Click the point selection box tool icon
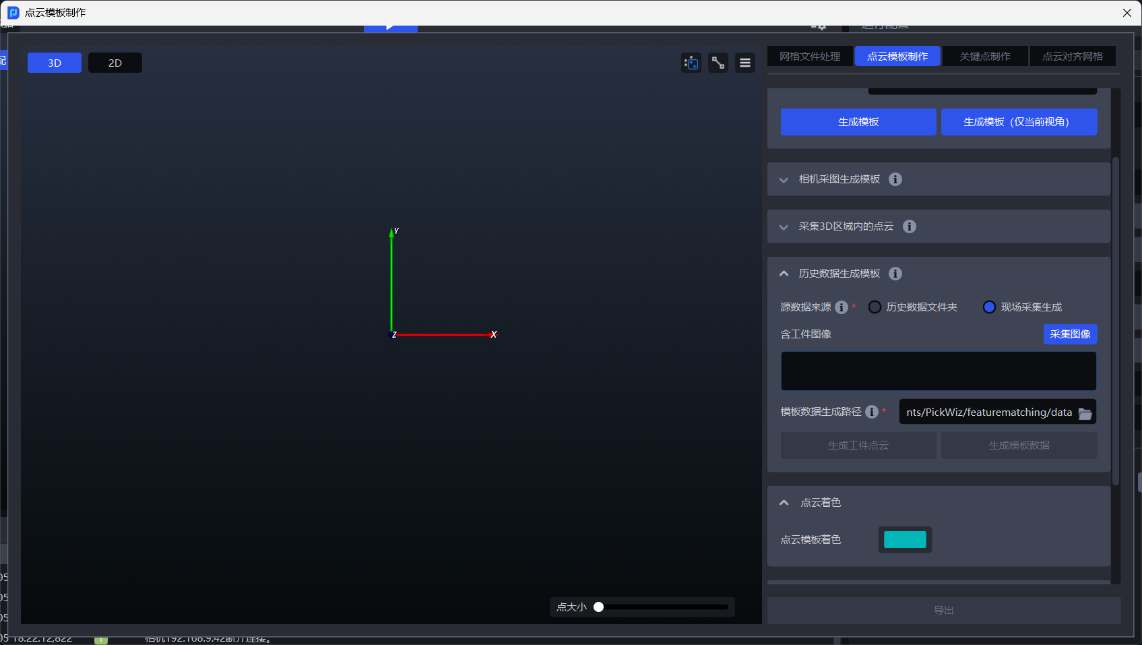The image size is (1142, 645). (691, 63)
